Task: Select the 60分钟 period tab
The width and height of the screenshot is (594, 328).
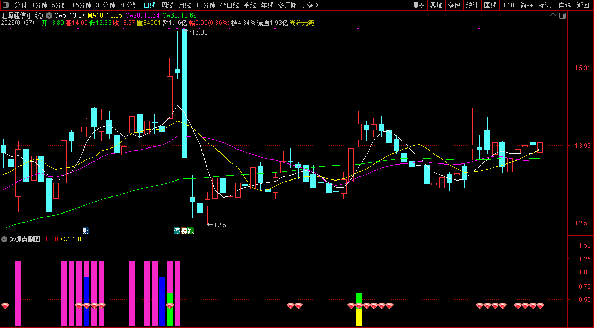Action: tap(129, 5)
